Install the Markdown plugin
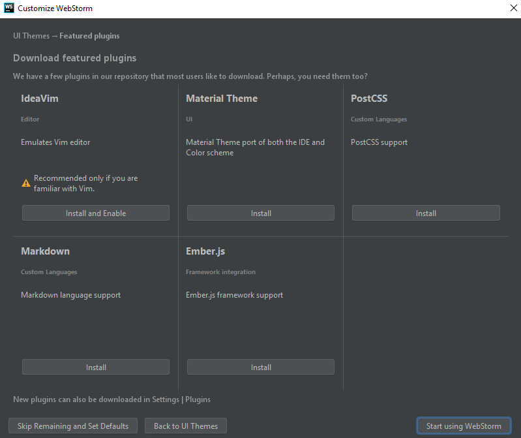Image resolution: width=521 pixels, height=438 pixels. (x=96, y=367)
